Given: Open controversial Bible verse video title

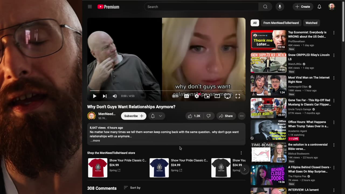Looking at the screenshot, I should [x=308, y=147].
